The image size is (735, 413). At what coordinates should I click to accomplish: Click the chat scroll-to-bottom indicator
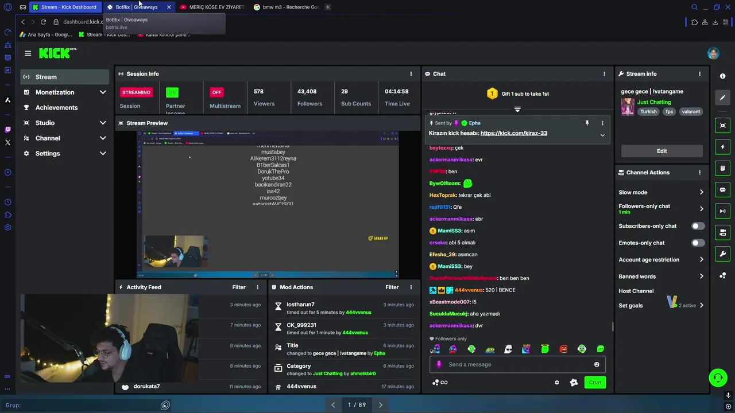[517, 109]
